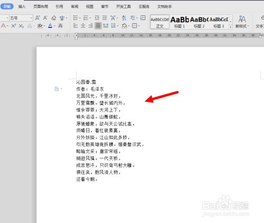The height and width of the screenshot is (223, 264).
Task: Apply bulleted list formatting
Action: click(76, 18)
